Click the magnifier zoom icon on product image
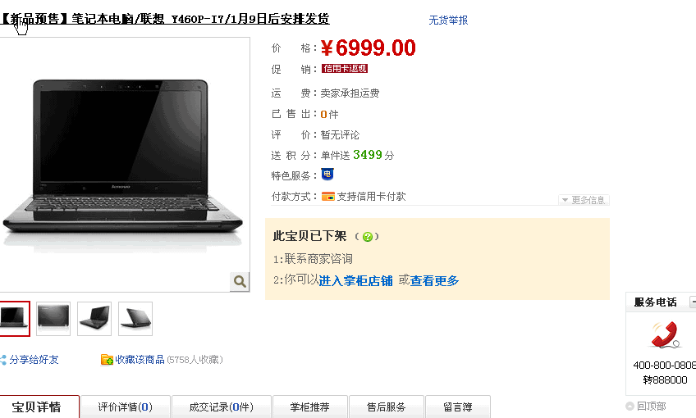 240,281
